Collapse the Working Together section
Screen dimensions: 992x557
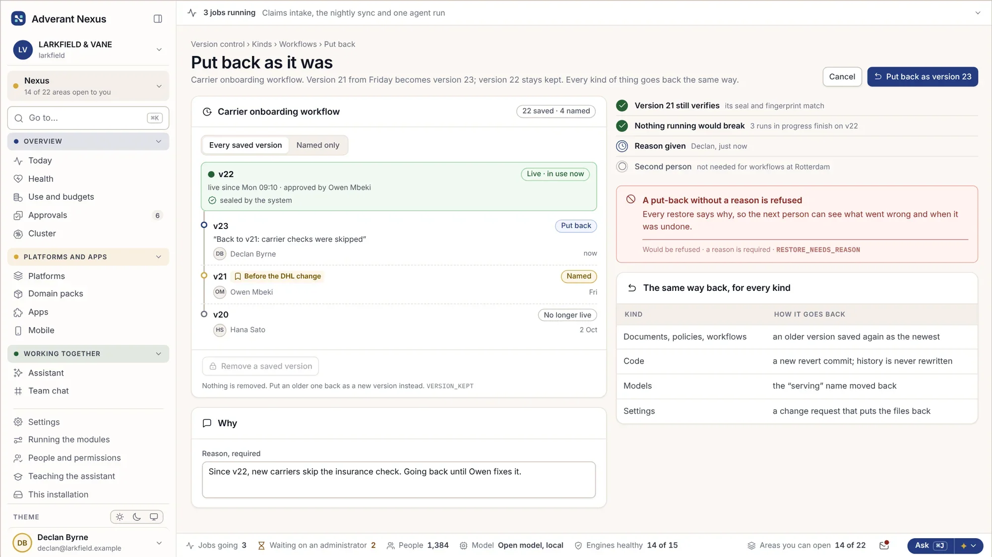pos(88,354)
